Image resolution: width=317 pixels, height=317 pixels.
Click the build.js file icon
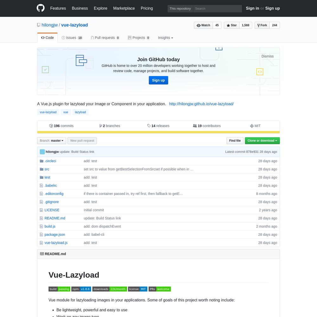pyautogui.click(x=42, y=226)
